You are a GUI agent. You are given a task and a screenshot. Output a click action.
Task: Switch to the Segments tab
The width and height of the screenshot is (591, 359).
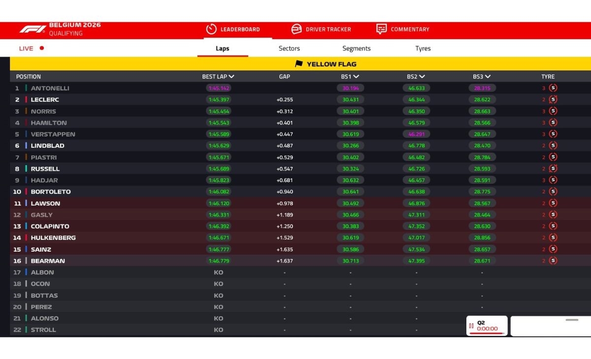(357, 48)
